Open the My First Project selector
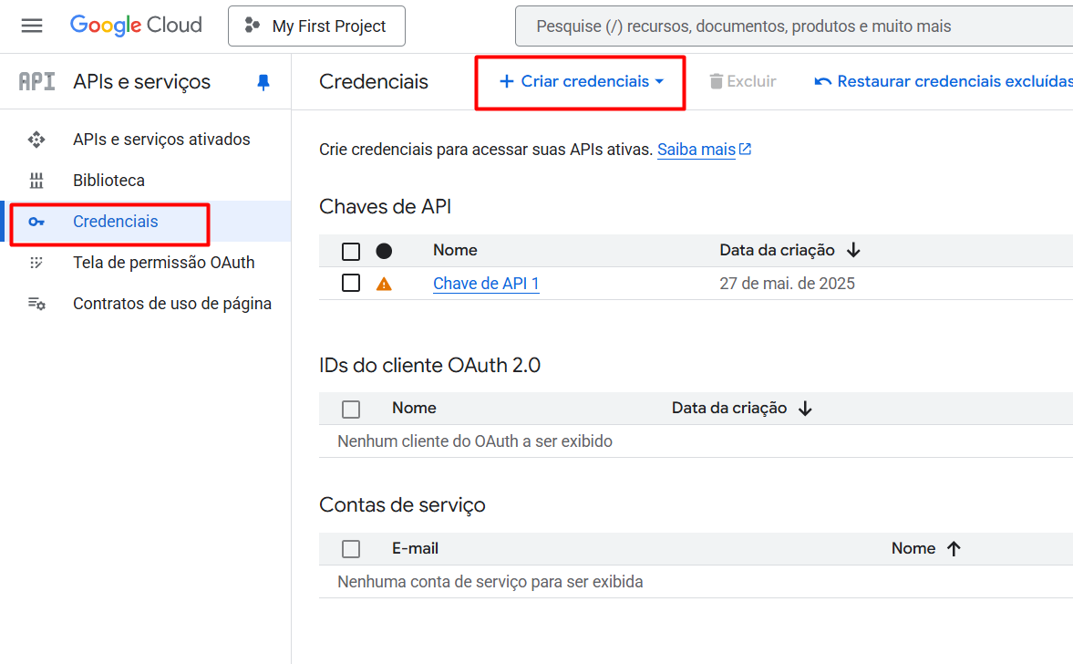 [x=316, y=26]
